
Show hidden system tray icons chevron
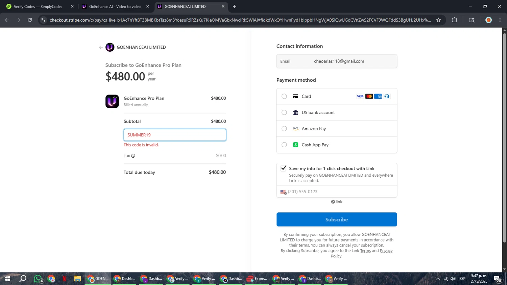point(438,279)
